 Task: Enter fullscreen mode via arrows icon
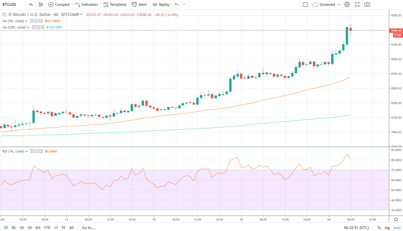point(357,4)
